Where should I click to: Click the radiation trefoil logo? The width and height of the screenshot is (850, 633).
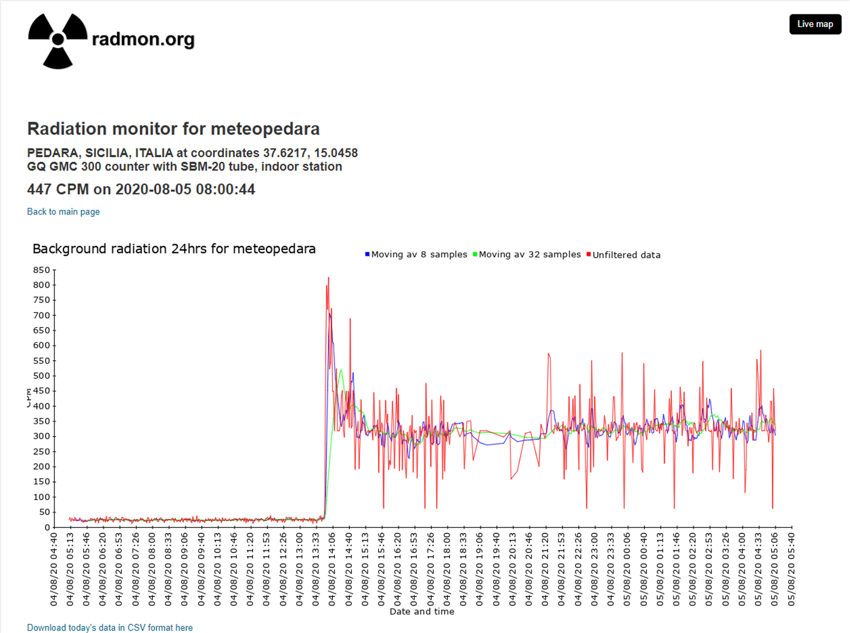57,40
